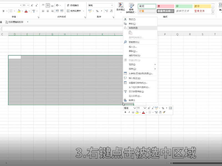Choose 插入批注 from the context menu
Viewport: 222px width, 166px height.
pyautogui.click(x=140, y=78)
